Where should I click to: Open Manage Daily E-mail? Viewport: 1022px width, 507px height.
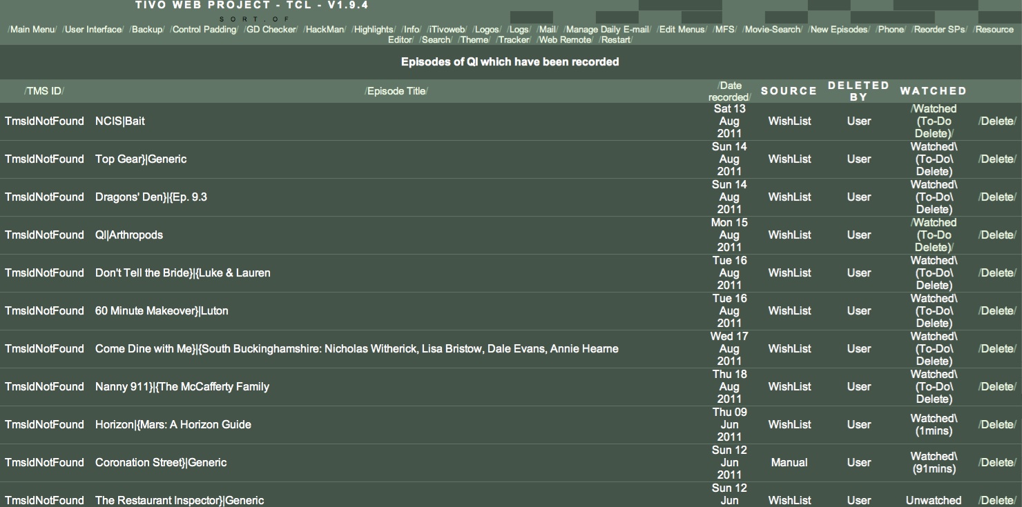607,30
